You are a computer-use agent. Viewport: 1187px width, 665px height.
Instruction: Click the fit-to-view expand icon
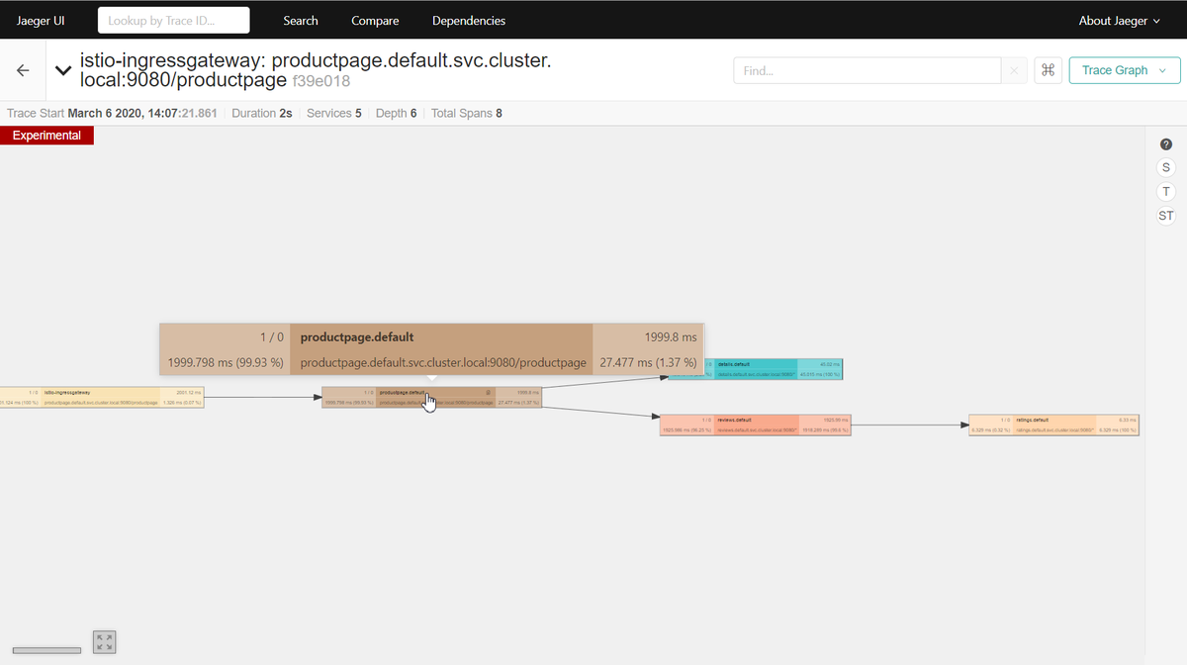105,642
